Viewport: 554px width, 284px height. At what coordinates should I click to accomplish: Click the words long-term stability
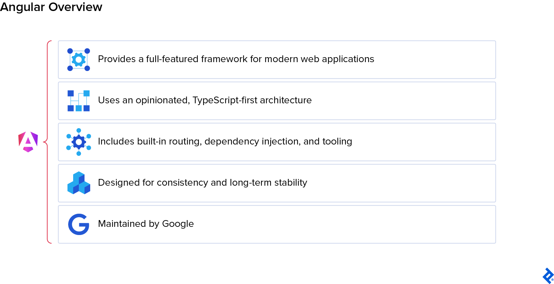(x=268, y=182)
